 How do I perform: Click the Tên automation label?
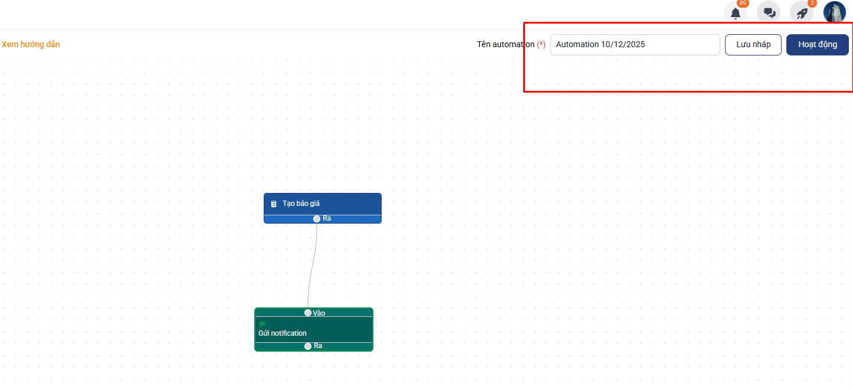click(x=506, y=45)
